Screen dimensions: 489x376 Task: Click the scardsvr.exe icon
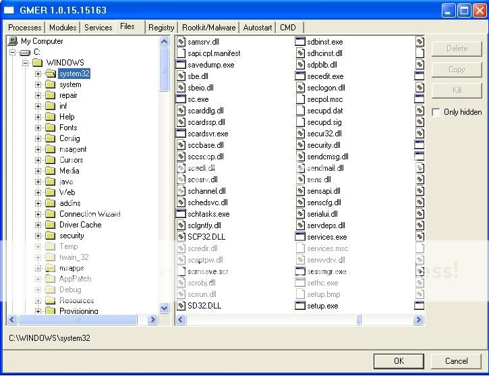tap(181, 134)
